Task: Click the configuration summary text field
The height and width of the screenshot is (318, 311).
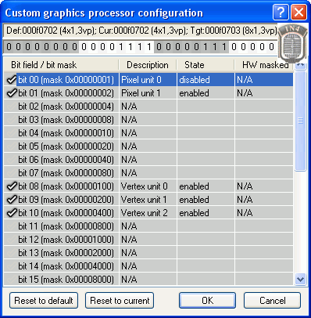Action: 141,31
